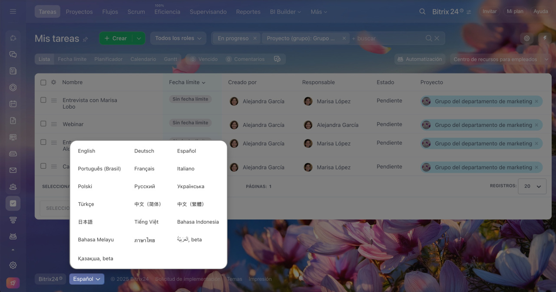Open task list settings gear near filter
This screenshot has height=292, width=556.
click(x=527, y=38)
